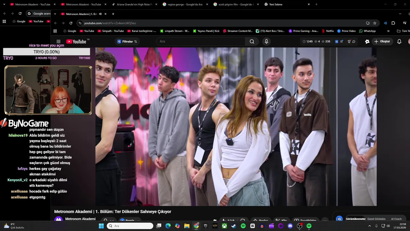Open the YouTube hamburger guide menu
This screenshot has height=231, width=410.
(x=58, y=41)
